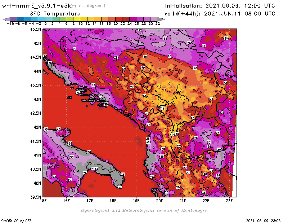Click the legend tick label 20
Screen dimensions: 288x223
click(x=116, y=23)
